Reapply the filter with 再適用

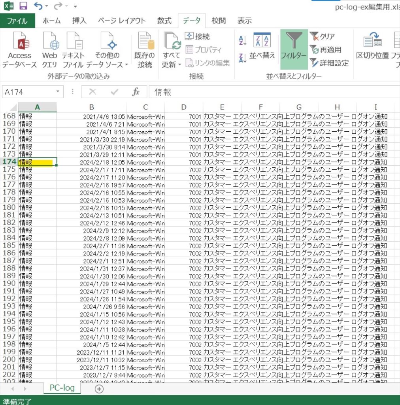coord(326,49)
